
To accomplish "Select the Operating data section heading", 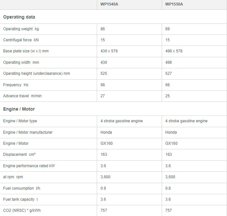I will pyautogui.click(x=19, y=17).
